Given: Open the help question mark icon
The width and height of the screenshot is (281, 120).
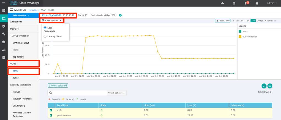Looking at the screenshot, I should point(257,3).
